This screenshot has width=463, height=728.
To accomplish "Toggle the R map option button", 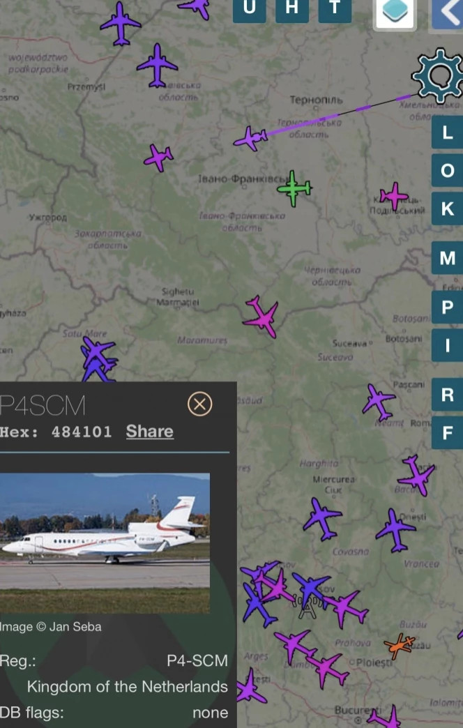I will point(447,394).
